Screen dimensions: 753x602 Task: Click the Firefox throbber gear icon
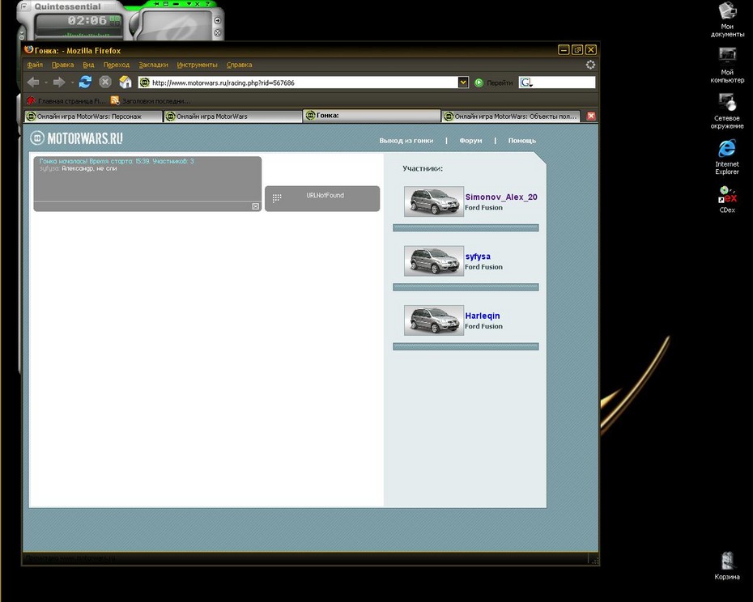(590, 65)
